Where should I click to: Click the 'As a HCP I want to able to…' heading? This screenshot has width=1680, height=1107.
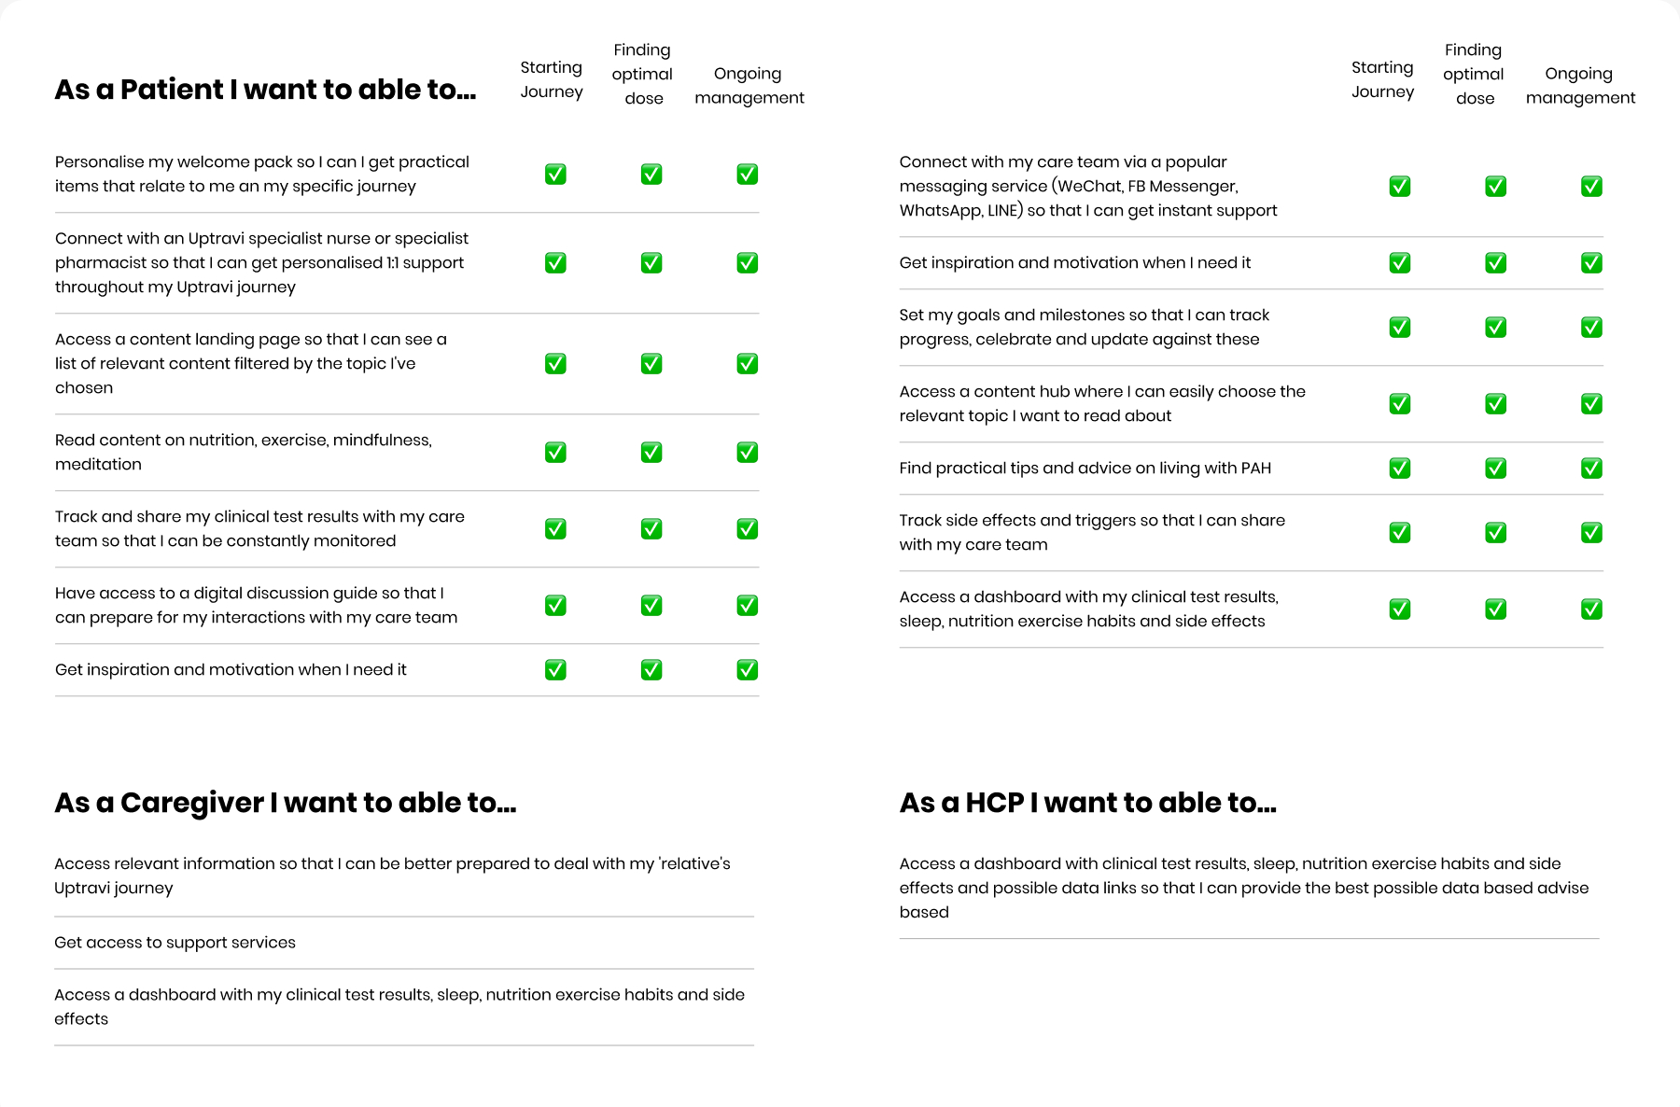click(1087, 803)
